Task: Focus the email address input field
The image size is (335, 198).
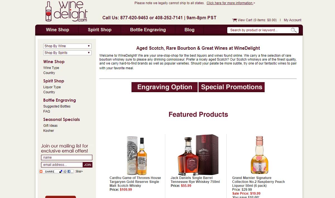Action: click(x=62, y=165)
